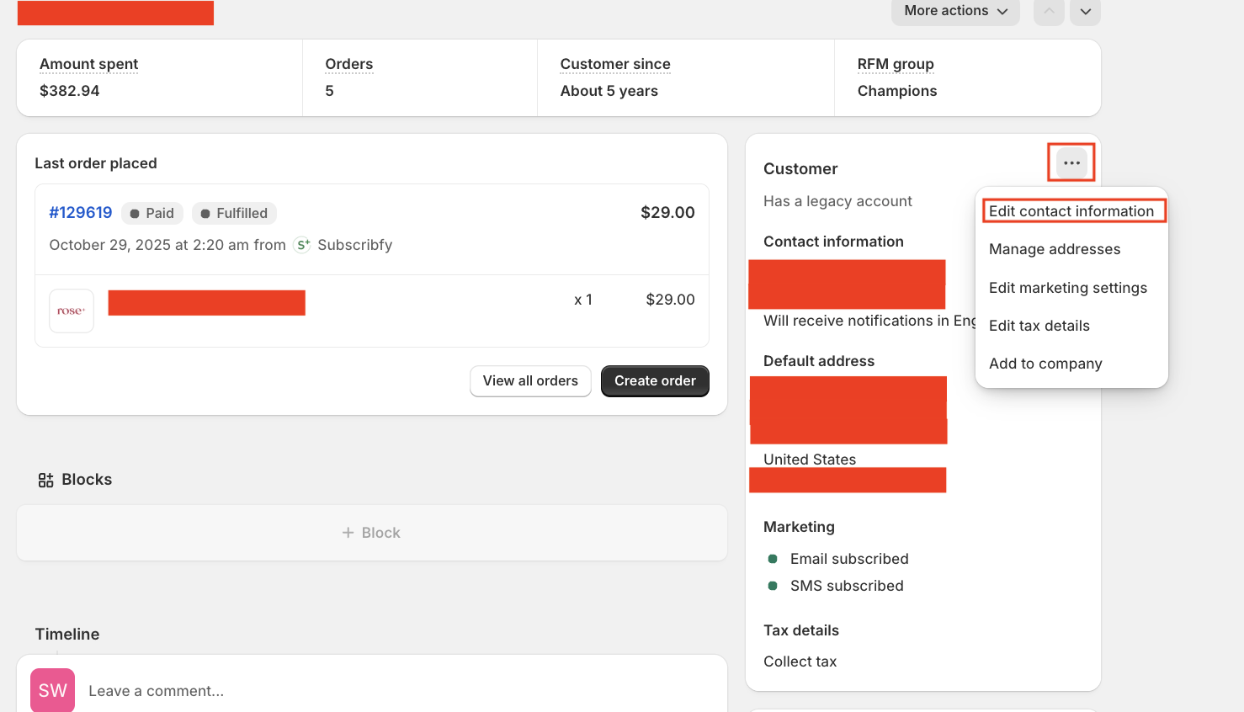Select Manage addresses from the menu

click(x=1055, y=249)
